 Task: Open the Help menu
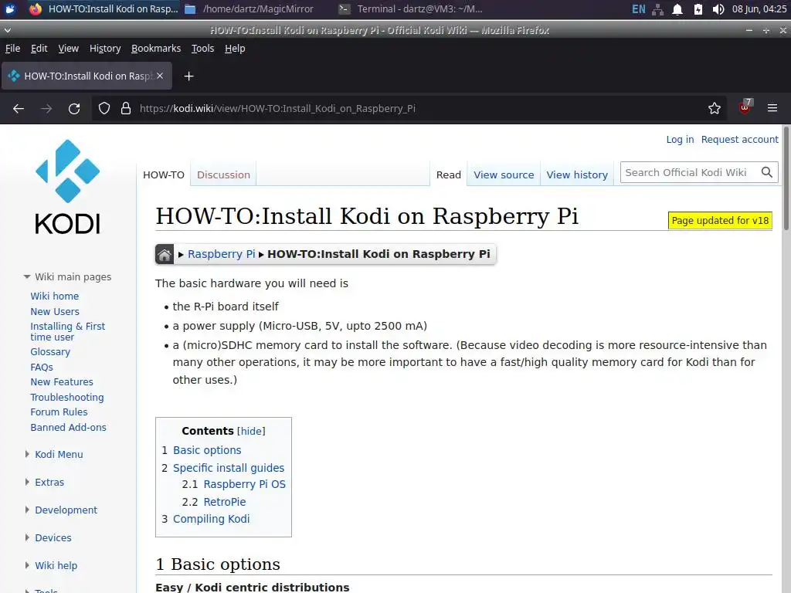pos(235,49)
